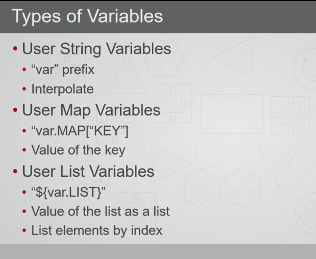Screen dimensions: 316x259
Task: Click the red bullet beside "User String Variables"
Action: coord(15,49)
